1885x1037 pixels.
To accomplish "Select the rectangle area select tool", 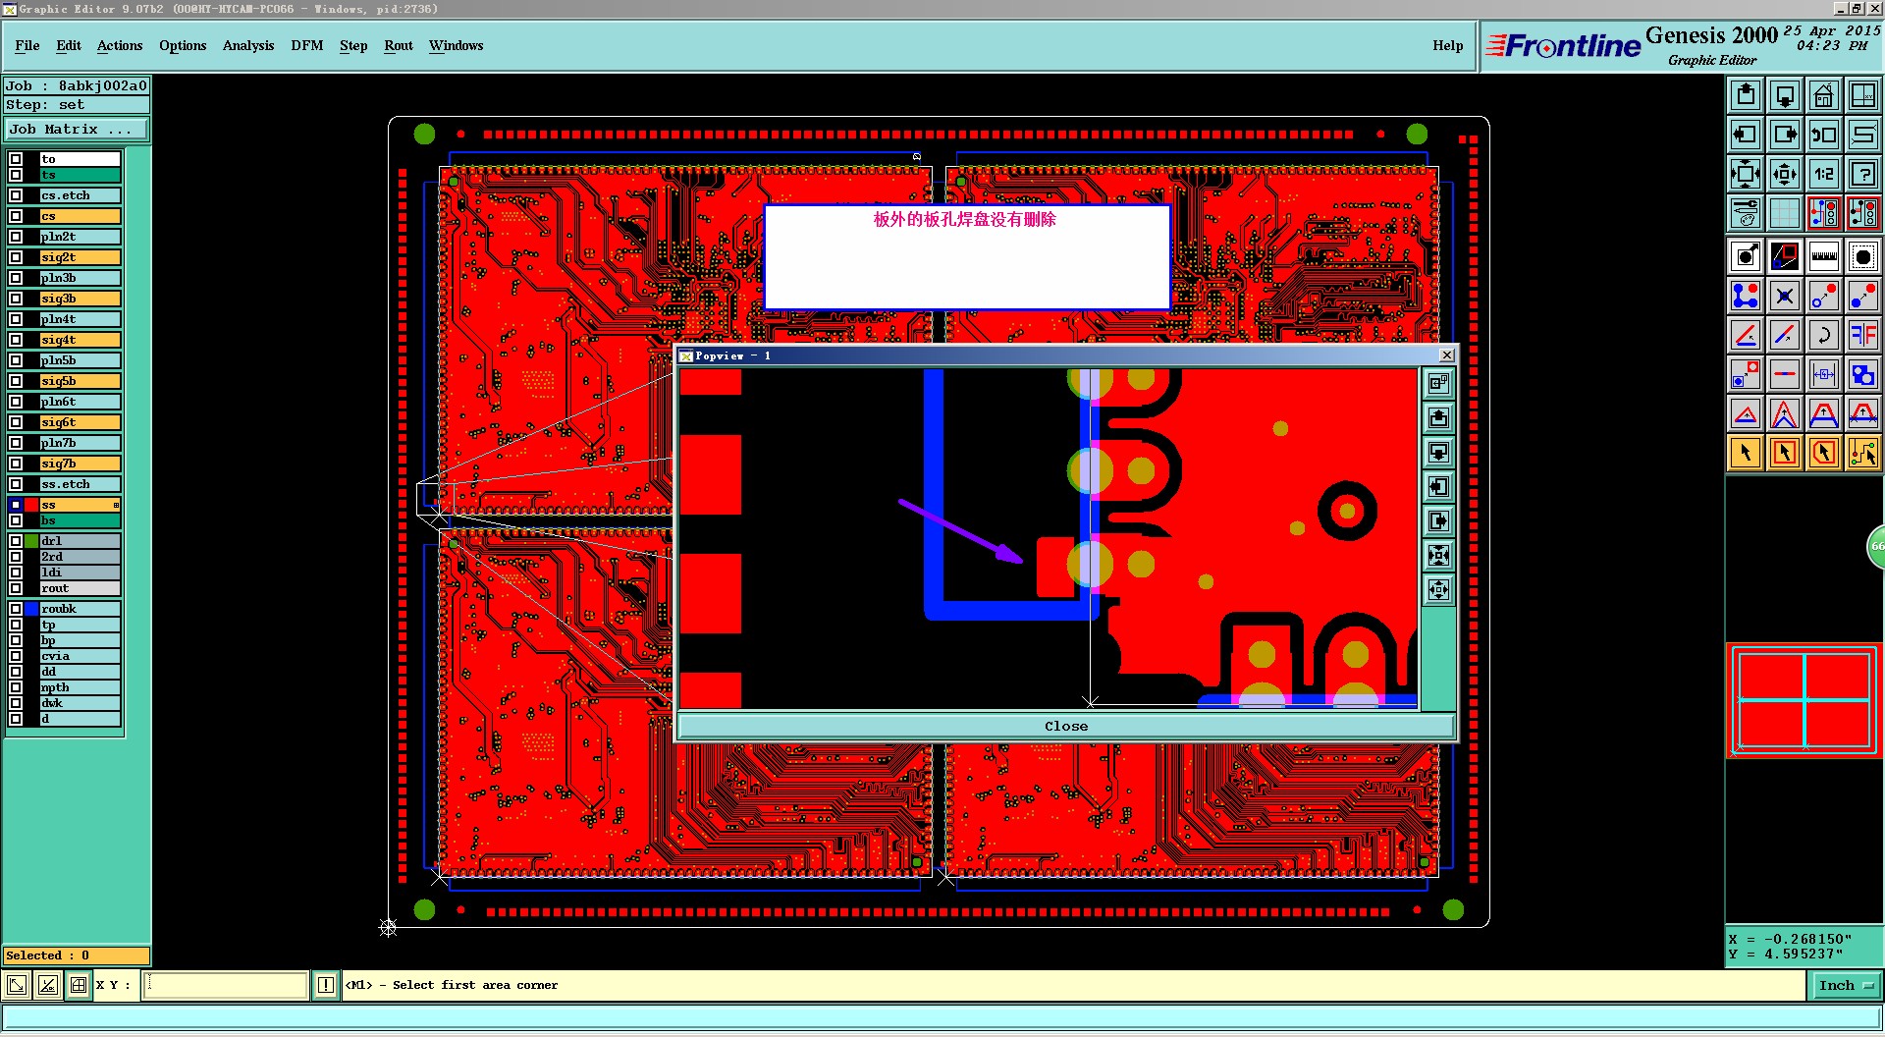I will (x=1785, y=453).
